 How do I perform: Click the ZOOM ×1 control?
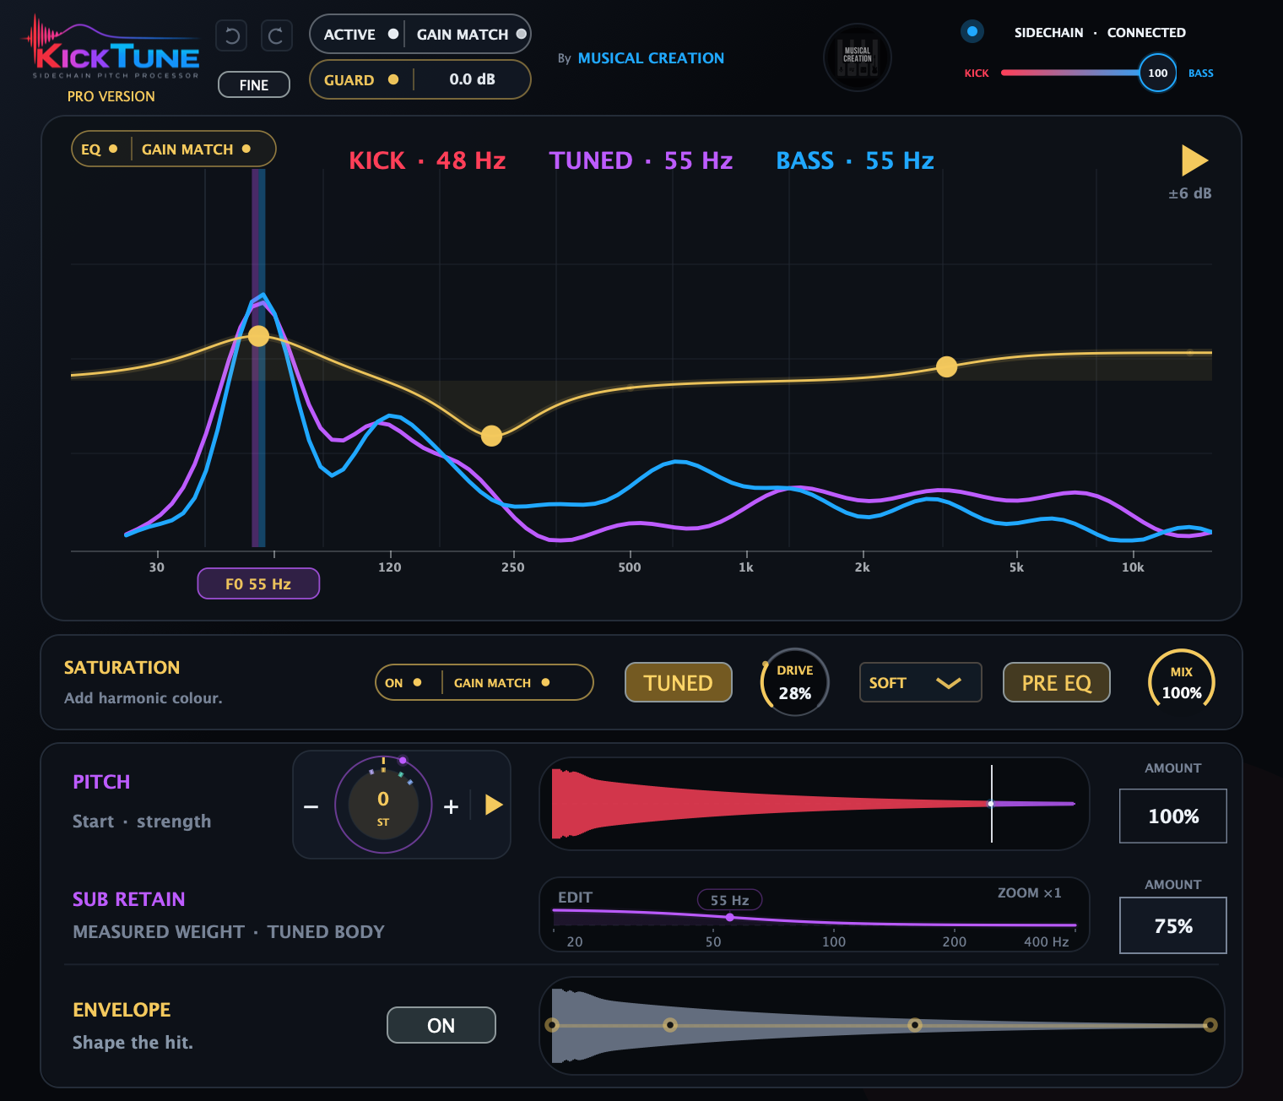(1029, 893)
